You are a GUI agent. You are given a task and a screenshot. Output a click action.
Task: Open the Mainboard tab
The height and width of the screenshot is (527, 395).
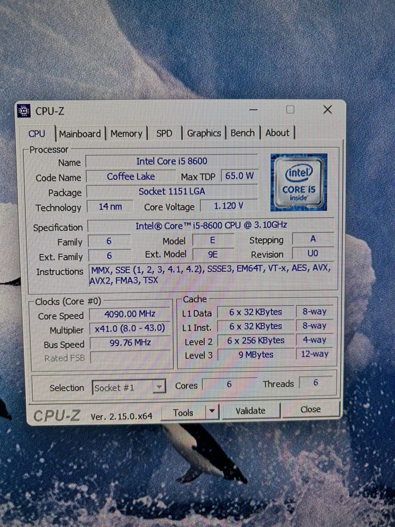[80, 134]
